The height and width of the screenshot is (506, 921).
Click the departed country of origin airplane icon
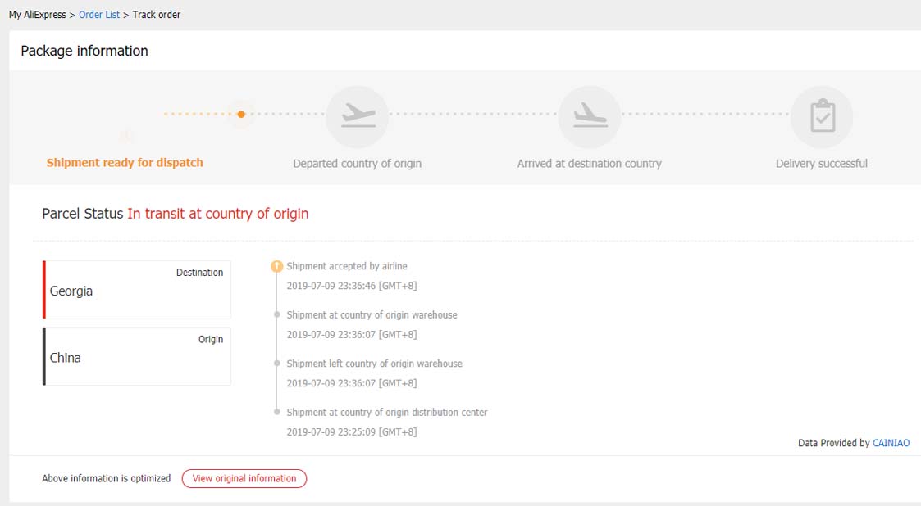(357, 115)
